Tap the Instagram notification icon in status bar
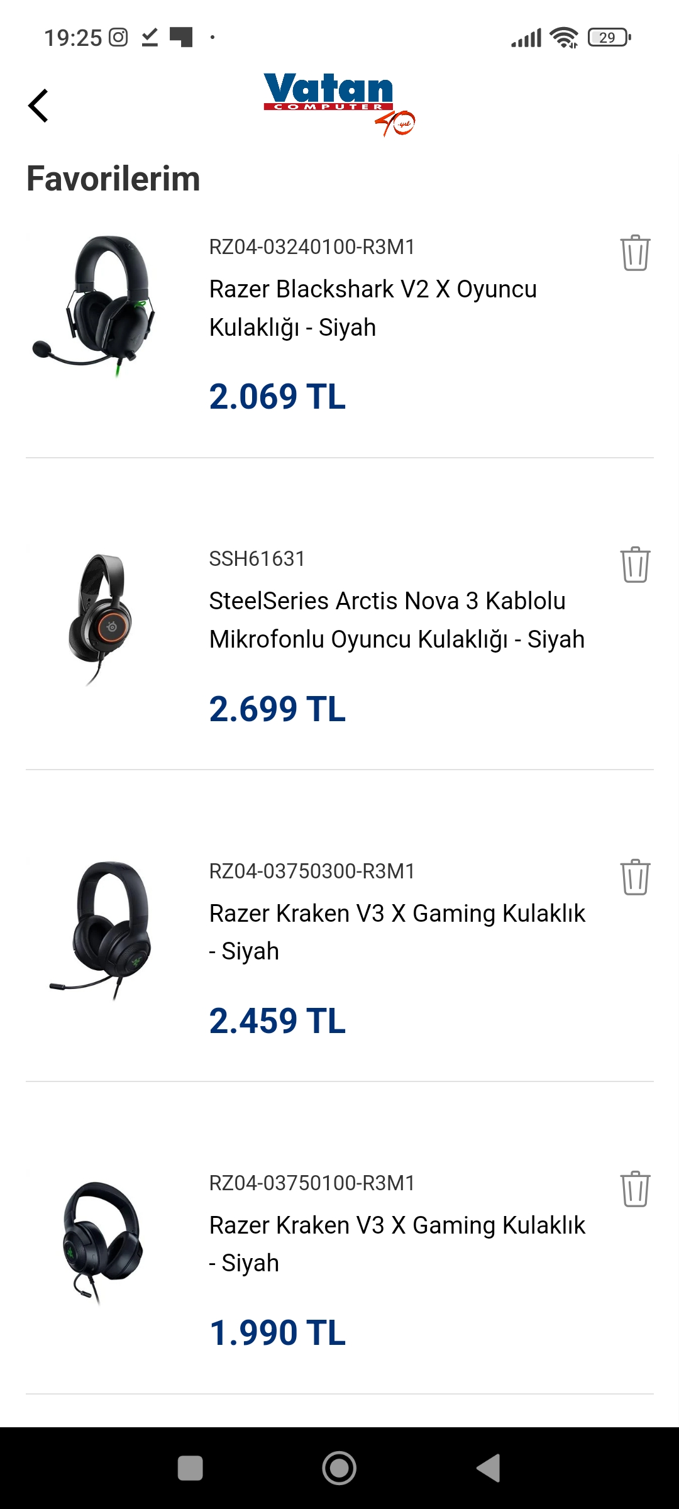Screen dimensions: 679x1509 click(x=118, y=38)
